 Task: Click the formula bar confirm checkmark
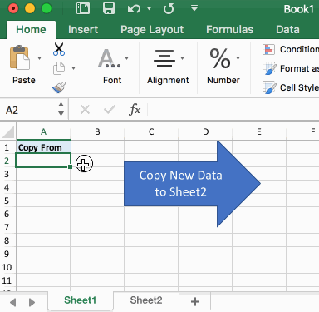110,110
